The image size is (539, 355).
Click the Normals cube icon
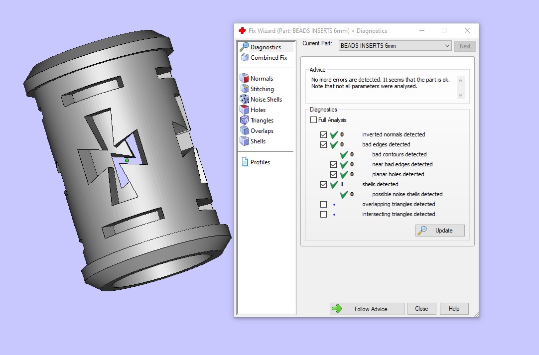(x=245, y=78)
